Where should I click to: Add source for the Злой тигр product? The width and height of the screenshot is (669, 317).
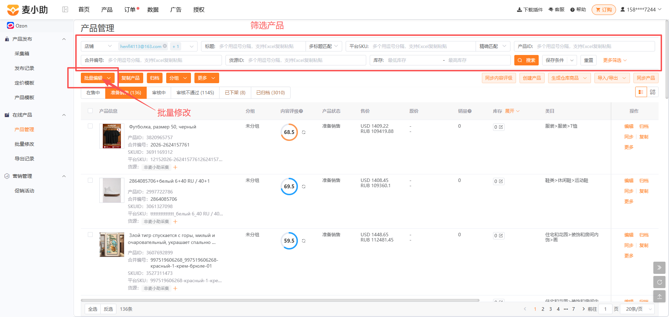point(175,288)
